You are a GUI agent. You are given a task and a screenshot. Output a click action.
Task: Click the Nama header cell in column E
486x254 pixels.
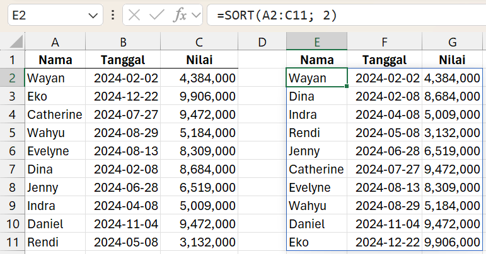click(x=317, y=60)
